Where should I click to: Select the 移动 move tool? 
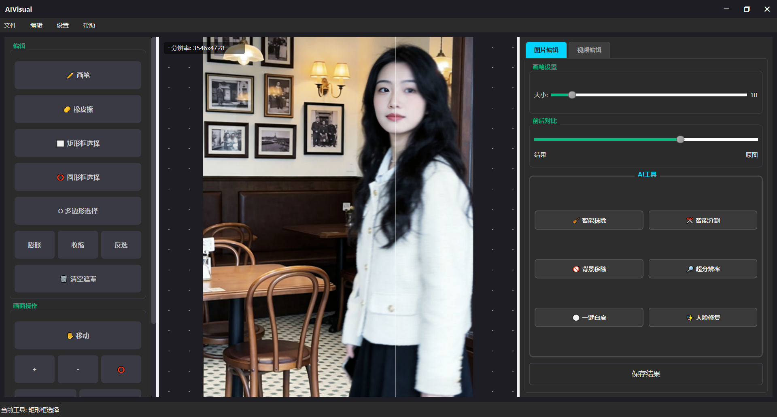78,336
